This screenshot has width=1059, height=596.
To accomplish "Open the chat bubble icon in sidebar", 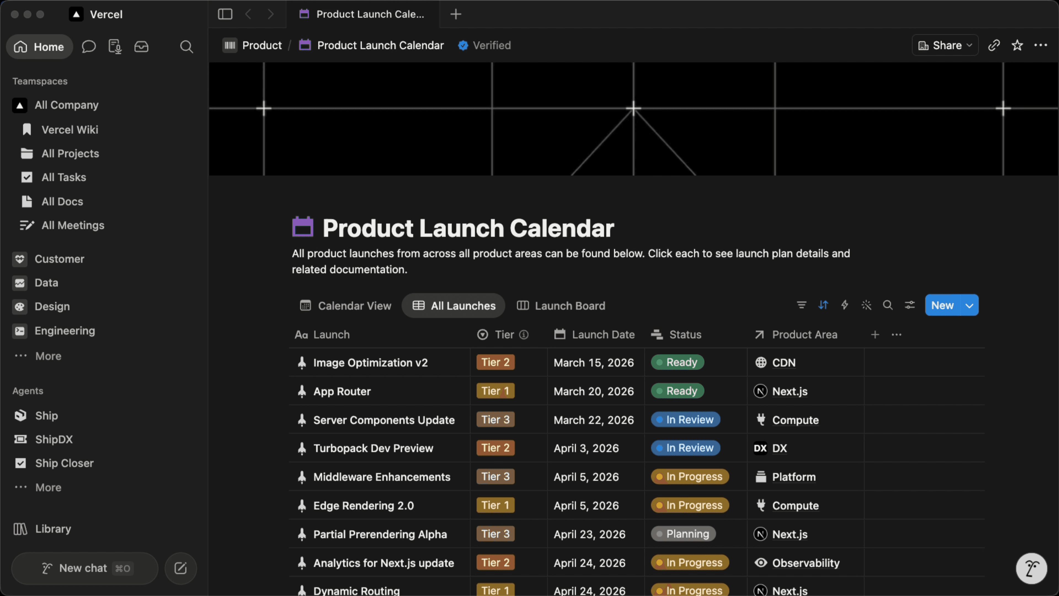I will tap(88, 46).
